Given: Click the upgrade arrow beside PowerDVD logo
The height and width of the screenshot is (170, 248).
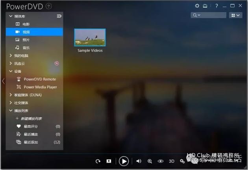Looking at the screenshot, I should pos(49,6).
